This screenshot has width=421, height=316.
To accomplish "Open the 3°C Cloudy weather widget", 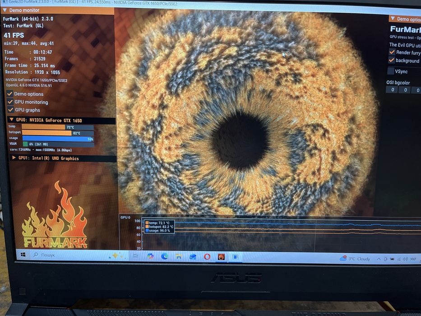I will click(x=355, y=259).
